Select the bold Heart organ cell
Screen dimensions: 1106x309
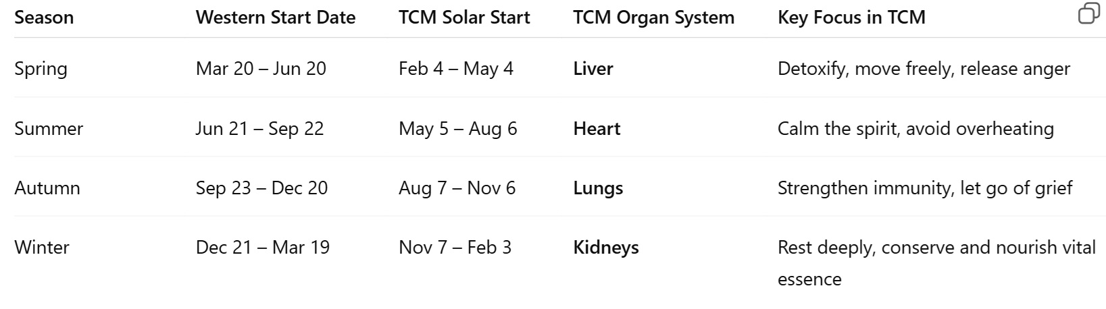click(597, 128)
